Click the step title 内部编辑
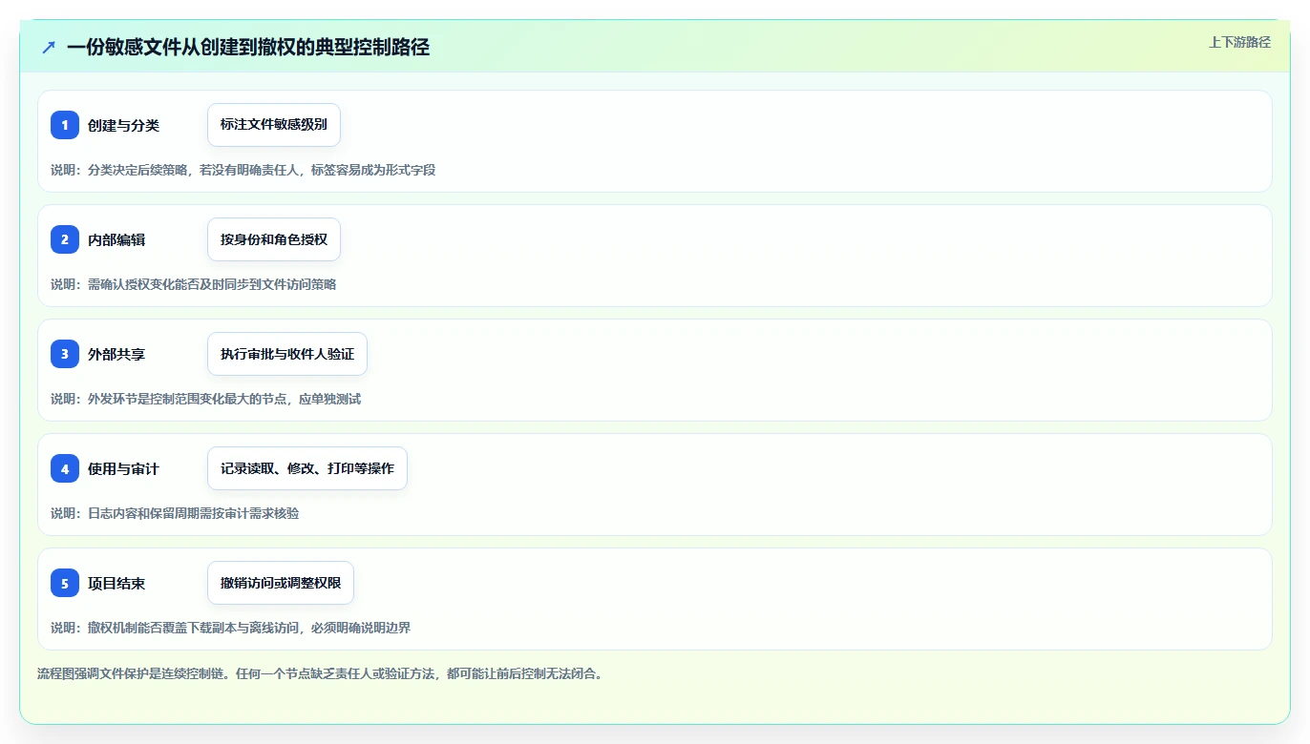The width and height of the screenshot is (1310, 744). click(x=116, y=239)
